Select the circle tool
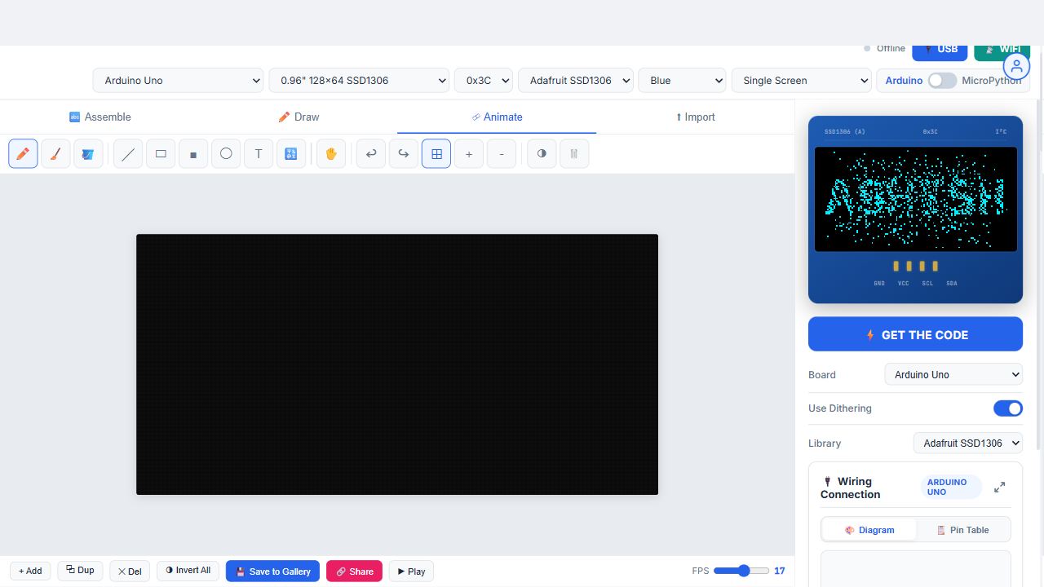This screenshot has width=1044, height=587. pyautogui.click(x=226, y=153)
